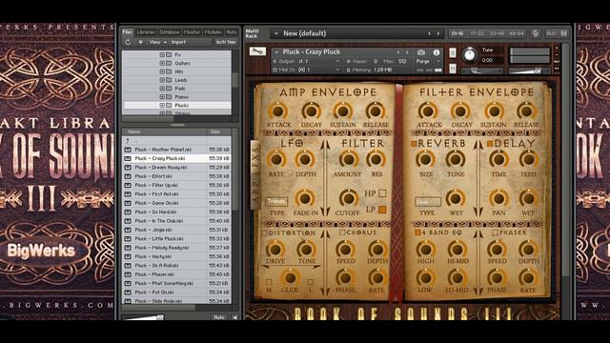610x343 pixels.
Task: Click the nki icon for Pluck - Dream Away
Action: (x=128, y=168)
